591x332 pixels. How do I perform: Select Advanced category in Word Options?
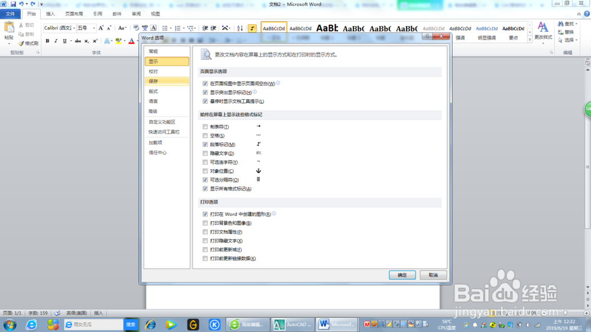click(167, 111)
